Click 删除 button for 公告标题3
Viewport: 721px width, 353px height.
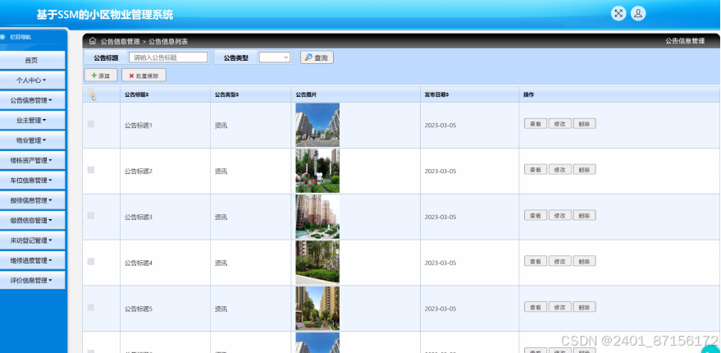pyautogui.click(x=585, y=215)
